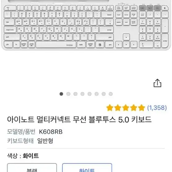Tap the 모델명/품번 label

click(21, 132)
